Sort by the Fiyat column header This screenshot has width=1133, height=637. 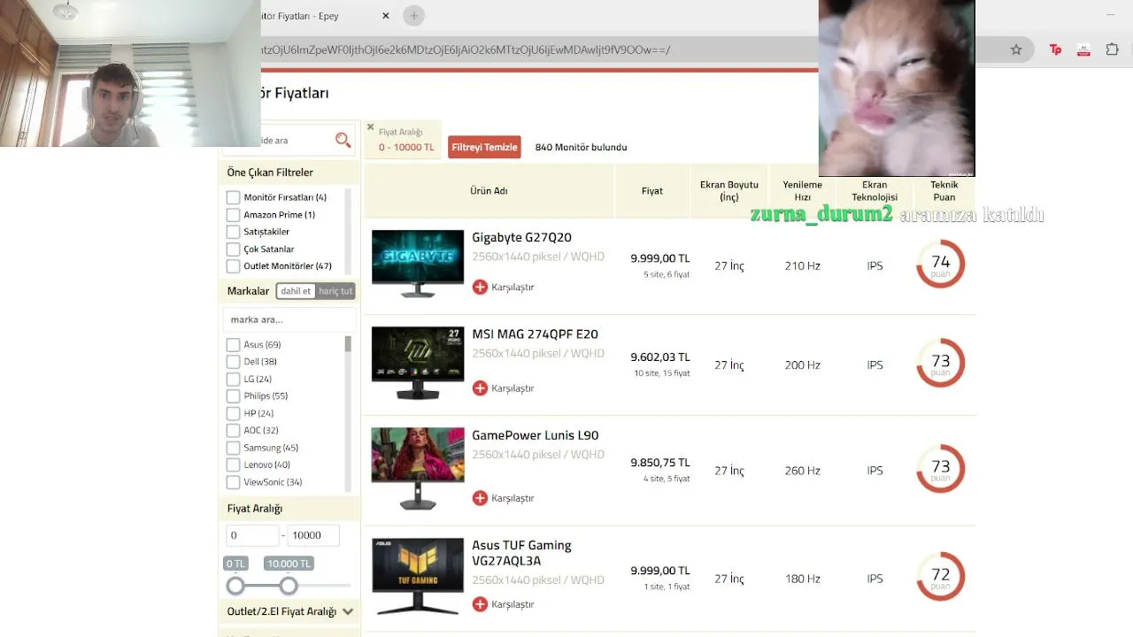pyautogui.click(x=652, y=190)
